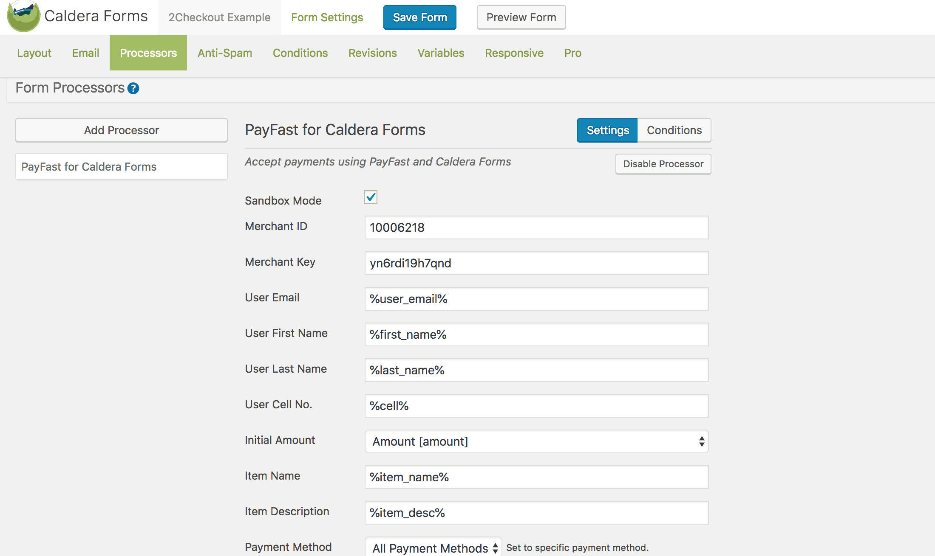
Task: Open the Form Processors help icon
Action: pos(133,88)
